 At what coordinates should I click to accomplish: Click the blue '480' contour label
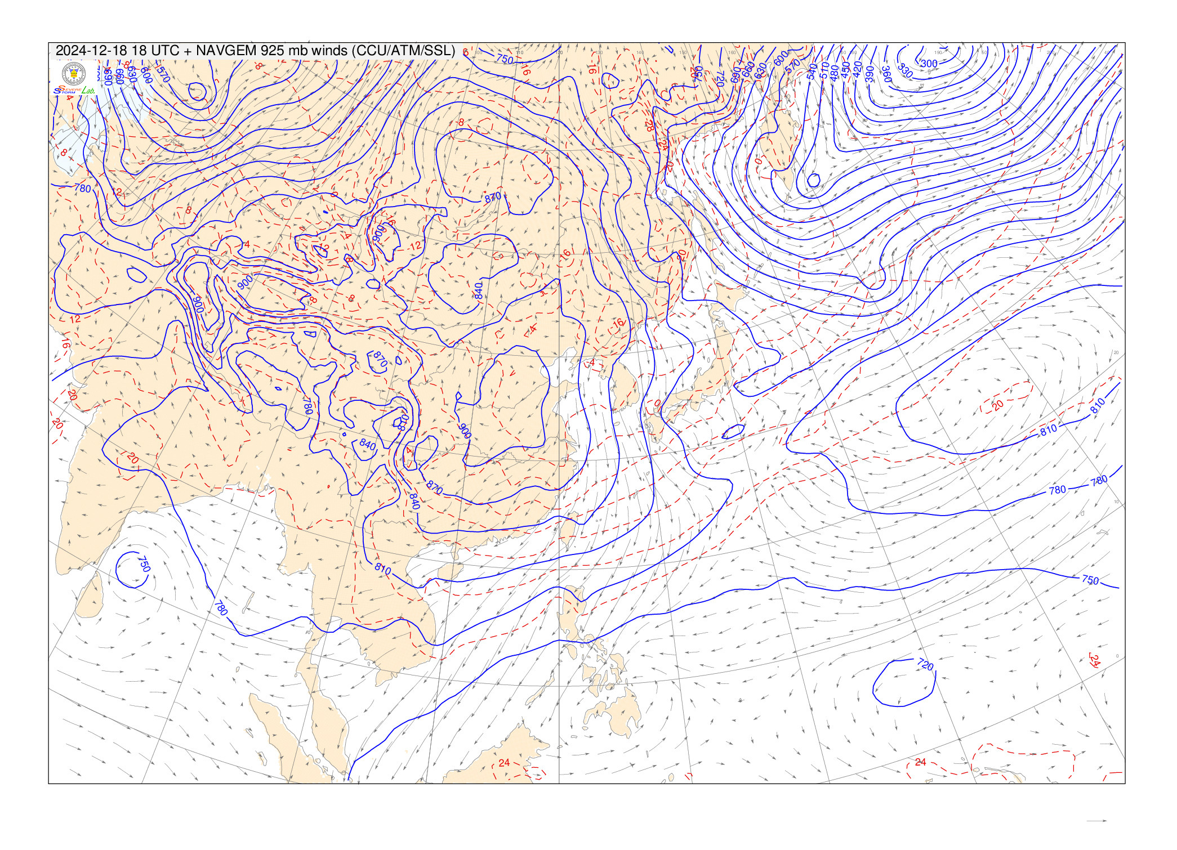pyautogui.click(x=835, y=72)
